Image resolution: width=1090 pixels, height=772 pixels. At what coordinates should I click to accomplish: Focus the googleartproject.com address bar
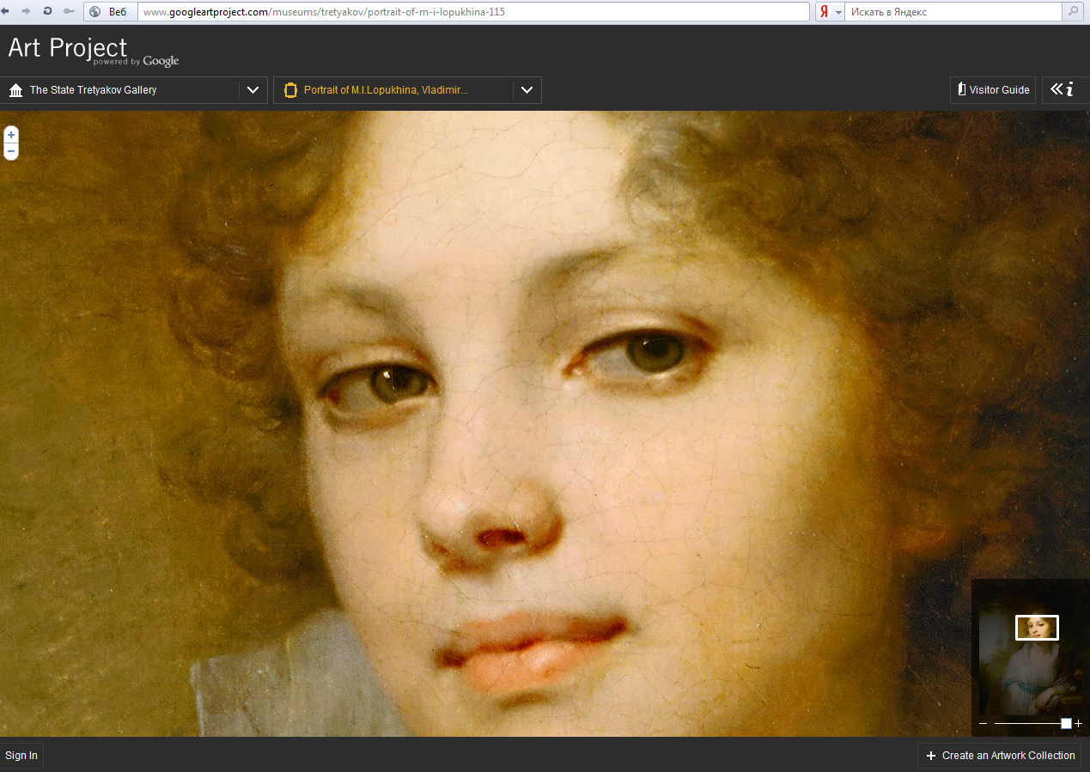point(472,12)
